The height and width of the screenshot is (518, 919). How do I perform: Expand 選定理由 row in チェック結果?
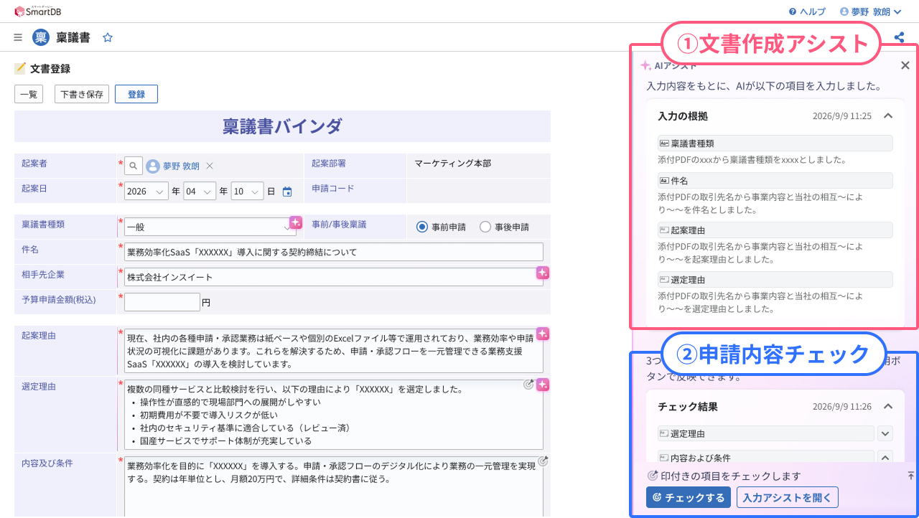[885, 433]
